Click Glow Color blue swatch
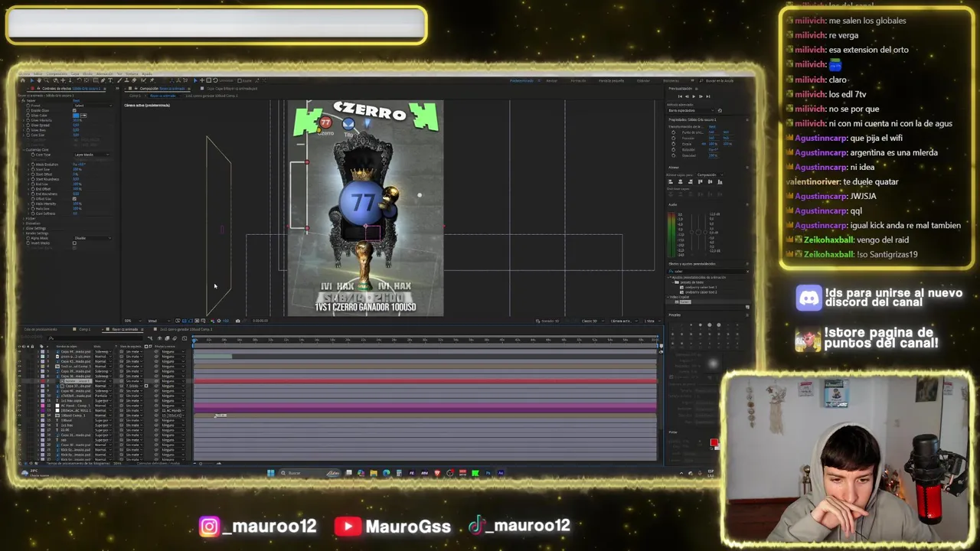The image size is (980, 551). click(76, 116)
